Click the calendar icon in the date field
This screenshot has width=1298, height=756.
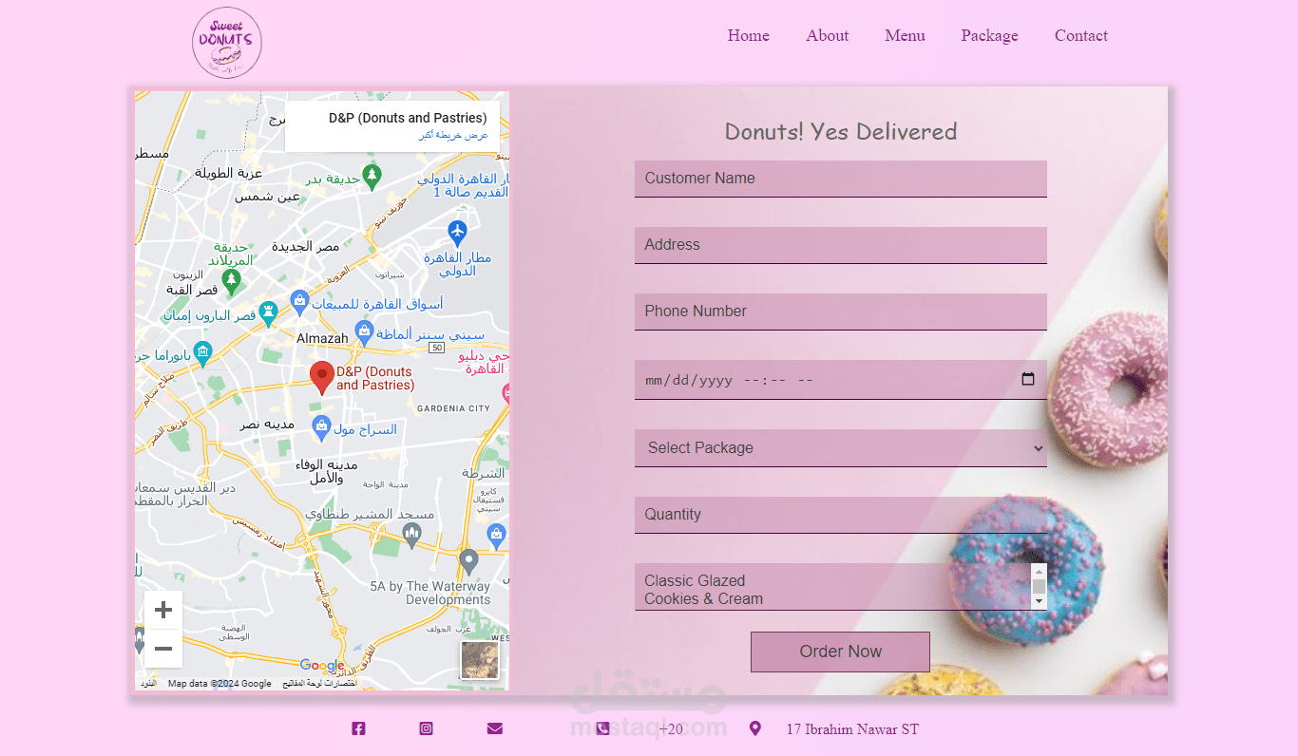(1028, 378)
